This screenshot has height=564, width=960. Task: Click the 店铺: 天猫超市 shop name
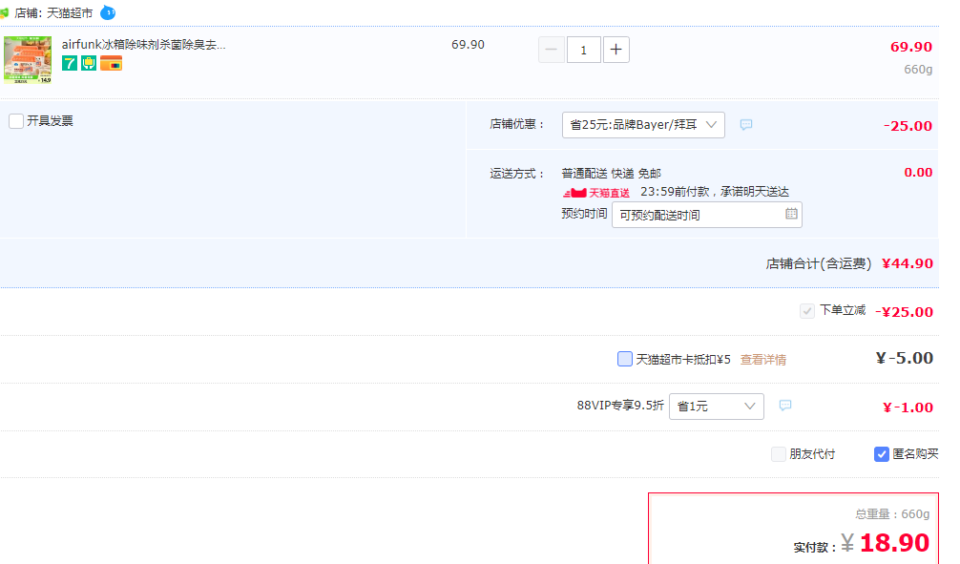click(53, 12)
